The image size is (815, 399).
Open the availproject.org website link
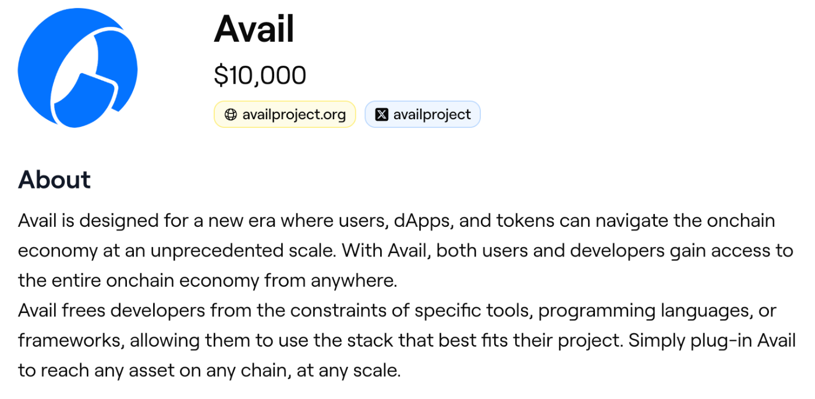(x=285, y=115)
